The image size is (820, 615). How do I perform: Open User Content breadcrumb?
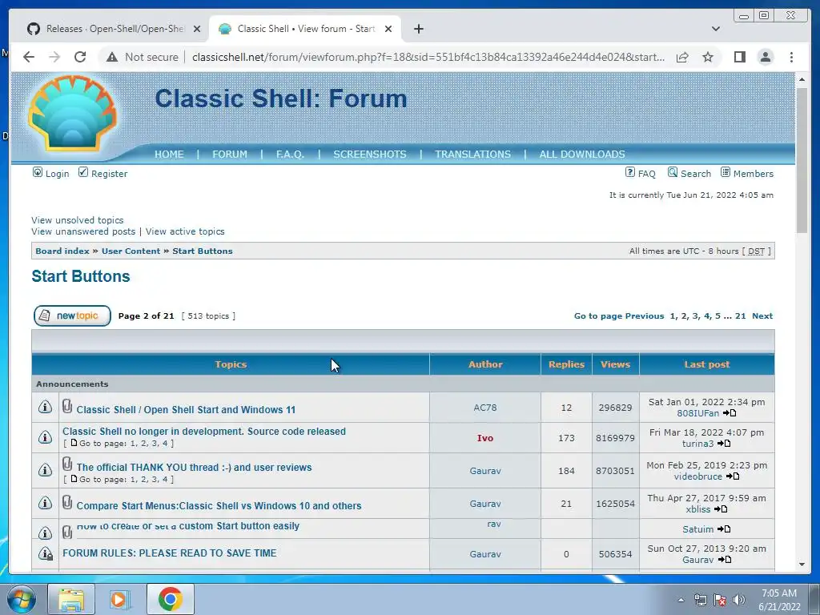click(131, 251)
